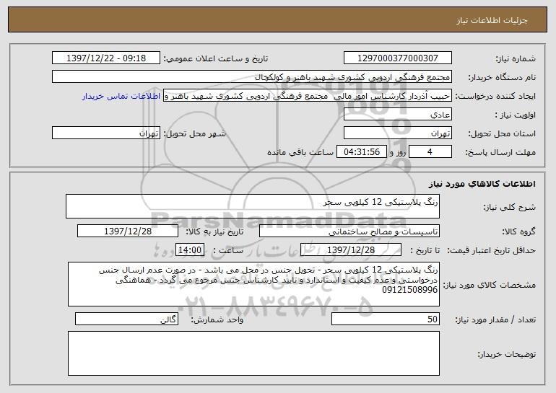The image size is (556, 393).
Task: Click the goods group field تاسیسات و مصالح ساختمانی
Action: coord(349,231)
